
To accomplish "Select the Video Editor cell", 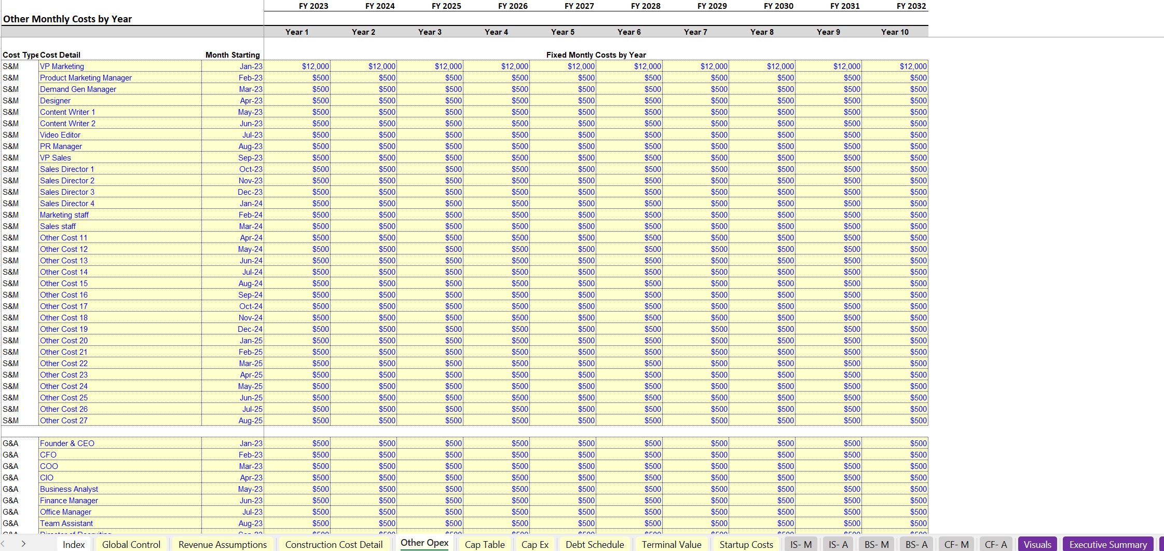I will pos(120,135).
